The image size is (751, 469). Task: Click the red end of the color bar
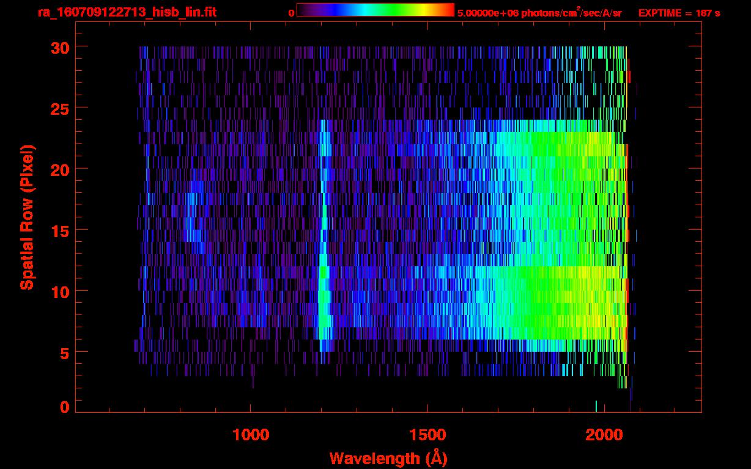449,10
